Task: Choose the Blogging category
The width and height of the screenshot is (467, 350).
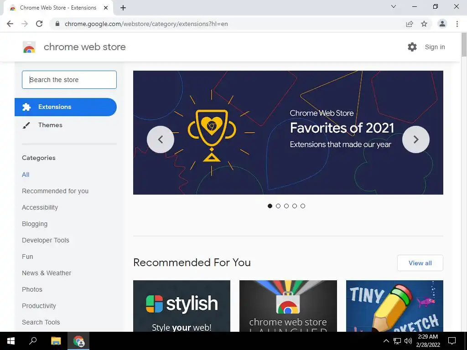Action: point(35,224)
